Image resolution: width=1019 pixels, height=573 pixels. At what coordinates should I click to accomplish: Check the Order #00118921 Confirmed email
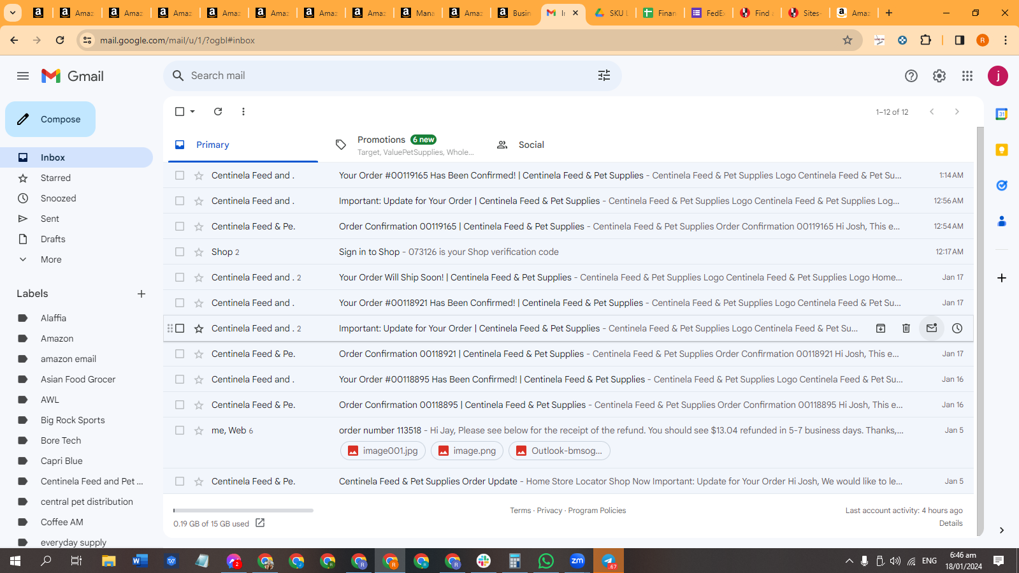[x=180, y=303]
